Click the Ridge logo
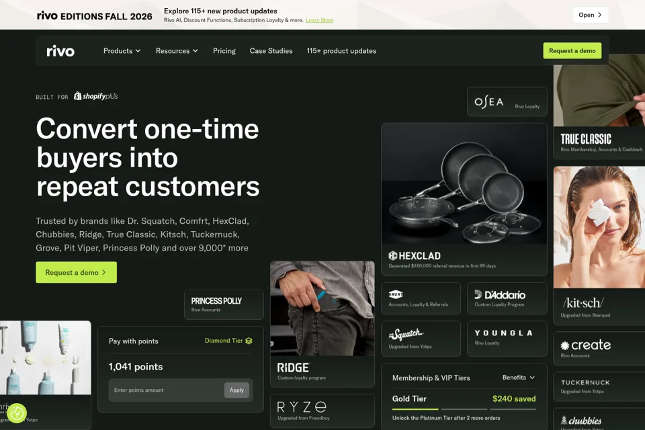This screenshot has height=430, width=645. click(293, 368)
